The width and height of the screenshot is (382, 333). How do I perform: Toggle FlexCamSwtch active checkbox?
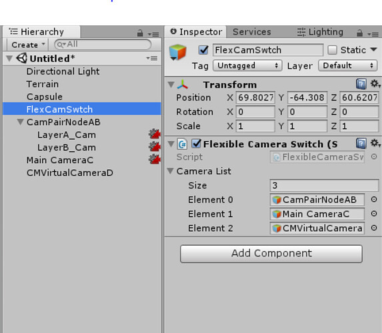coord(203,50)
